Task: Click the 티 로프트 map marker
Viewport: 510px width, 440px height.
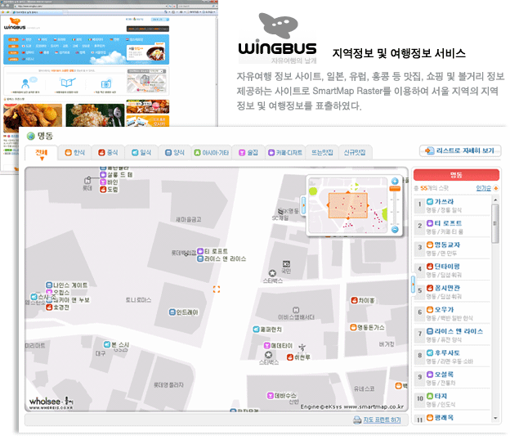Action: 199,251
